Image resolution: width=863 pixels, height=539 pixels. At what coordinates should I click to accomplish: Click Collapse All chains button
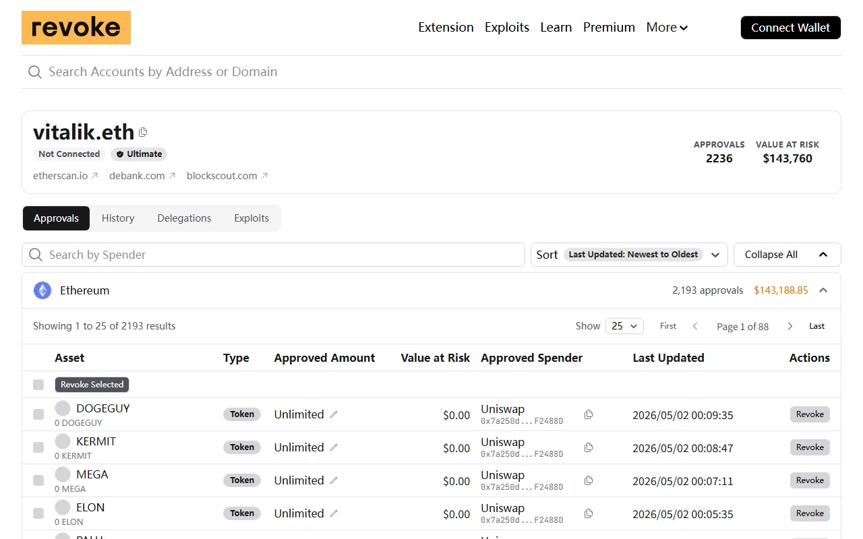point(787,255)
